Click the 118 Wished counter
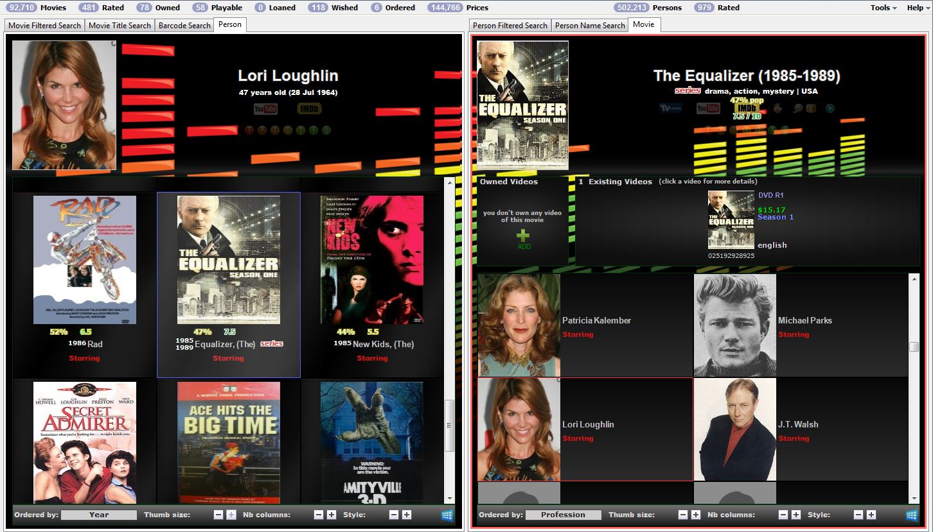This screenshot has width=933, height=532. tap(333, 8)
